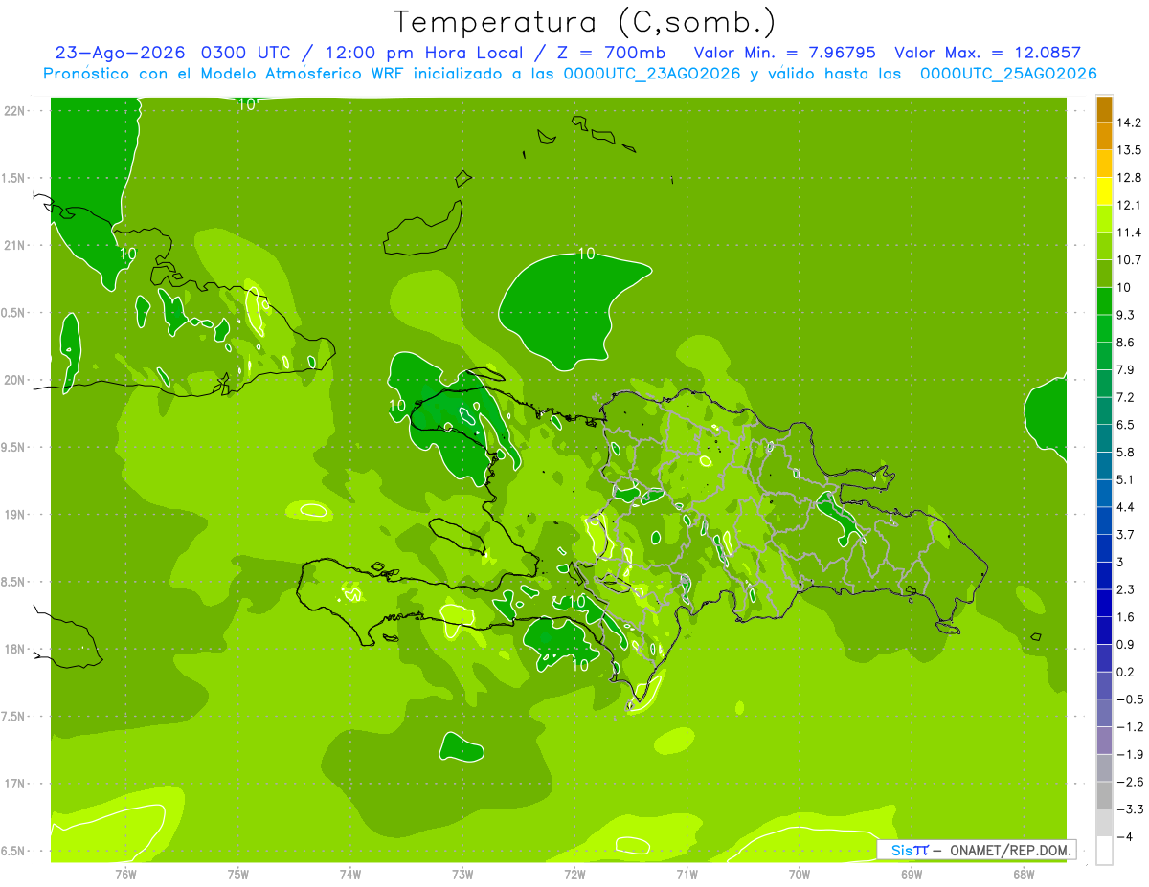Click the "71W" longitude label
Image resolution: width=1149 pixels, height=887 pixels.
click(x=687, y=875)
